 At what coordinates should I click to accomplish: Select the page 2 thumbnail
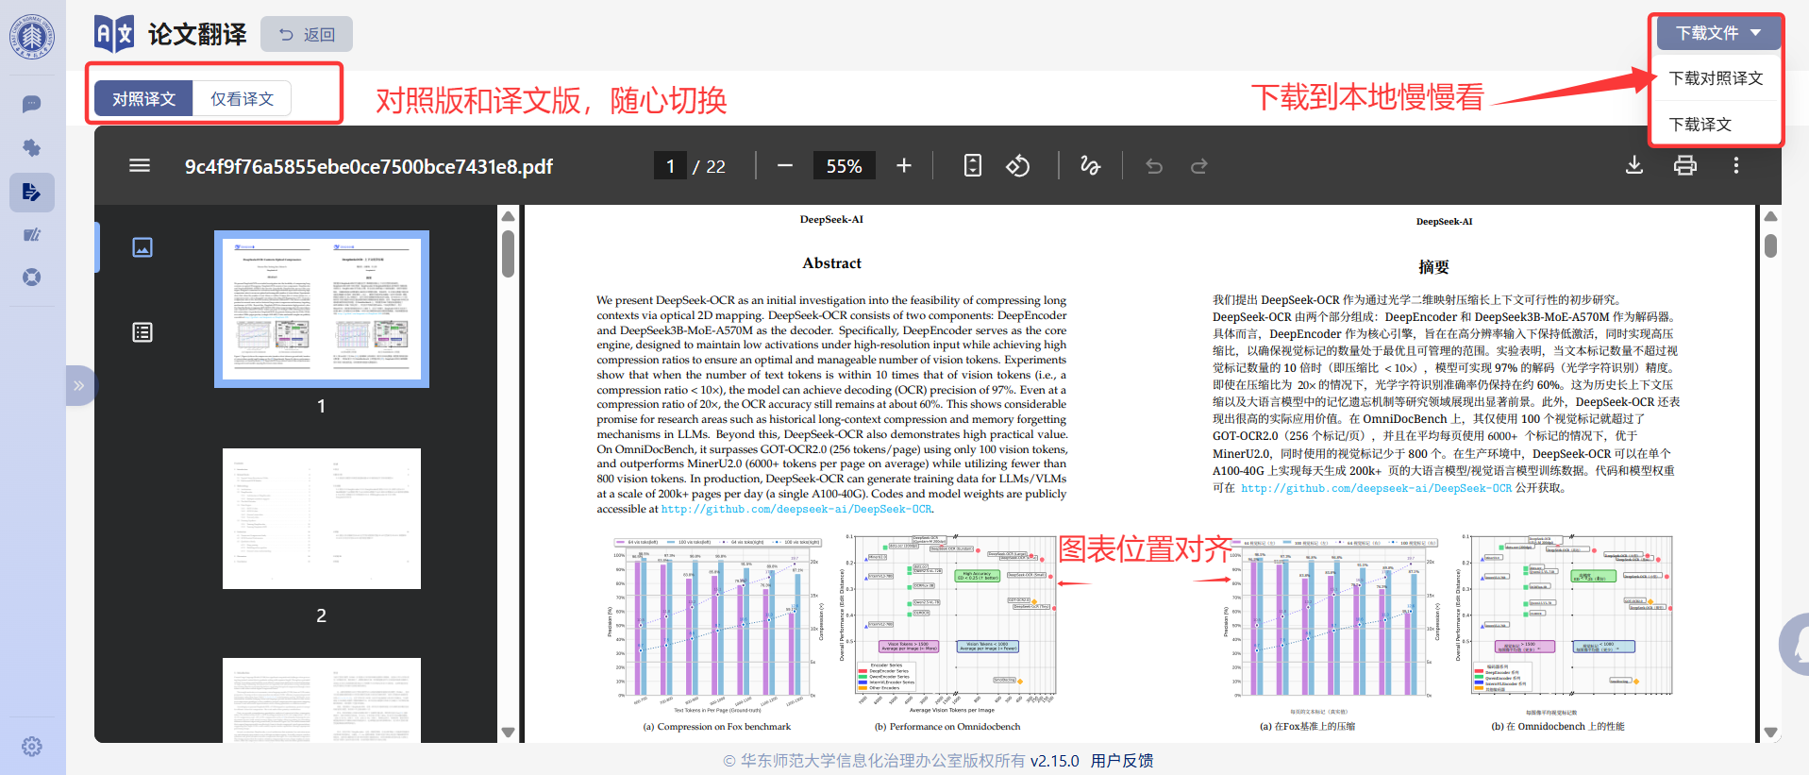click(x=321, y=519)
